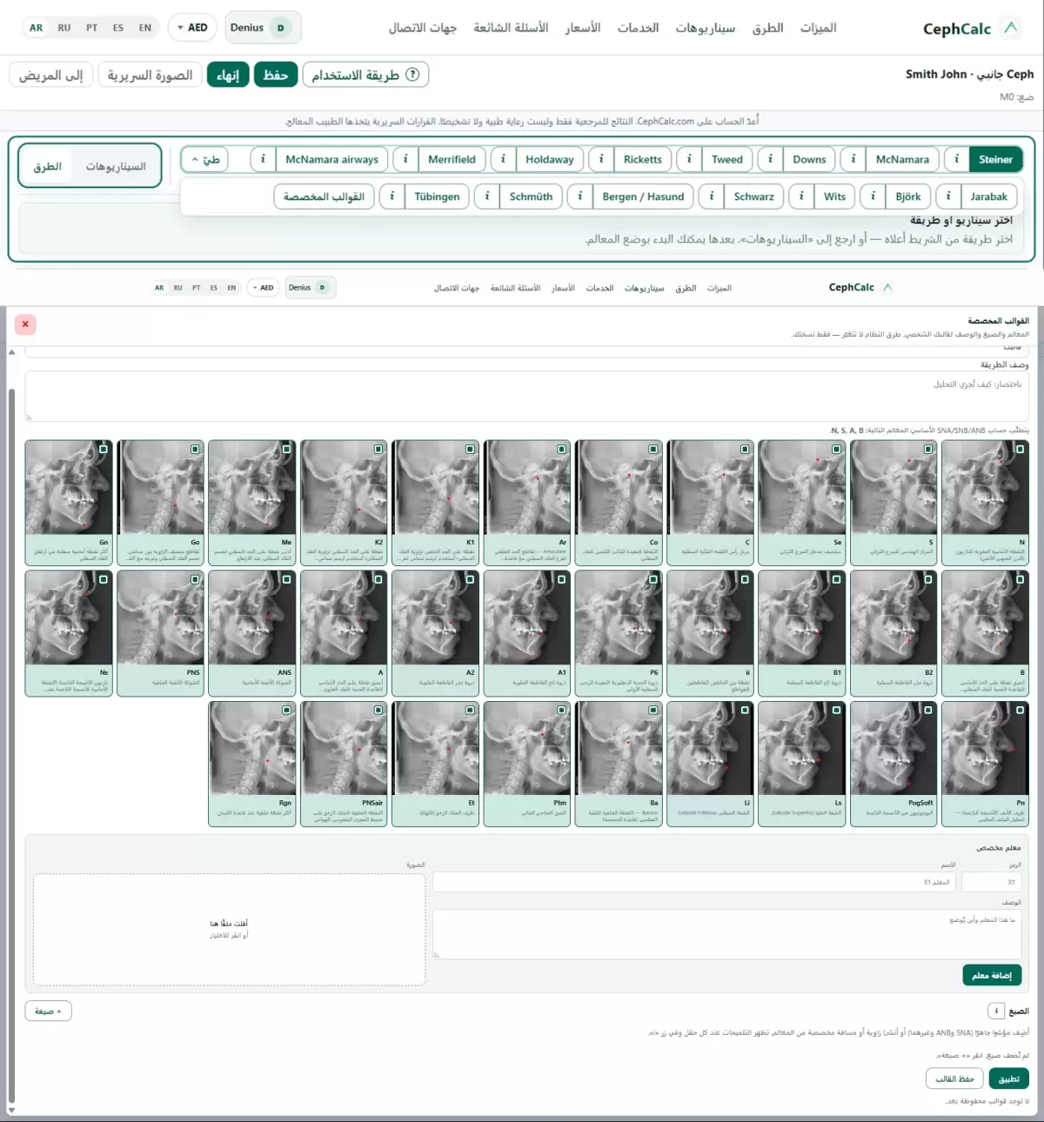Tick the checkbox on landmark Rgn card
The image size is (1044, 1122).
(x=286, y=711)
